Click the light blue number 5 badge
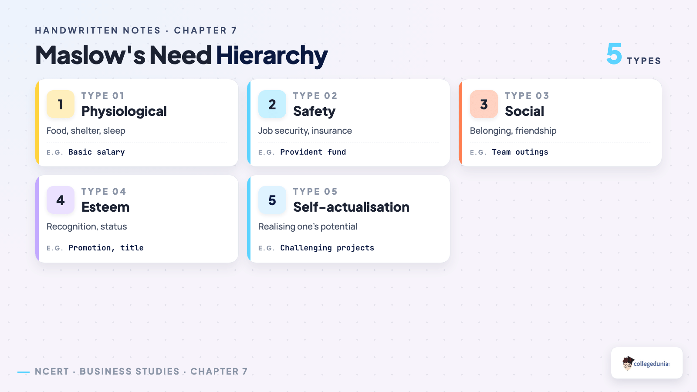697x392 pixels. (272, 200)
